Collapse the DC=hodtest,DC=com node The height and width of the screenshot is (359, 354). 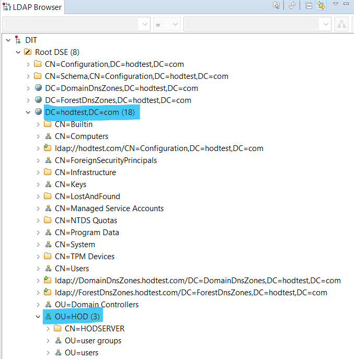pyautogui.click(x=29, y=112)
